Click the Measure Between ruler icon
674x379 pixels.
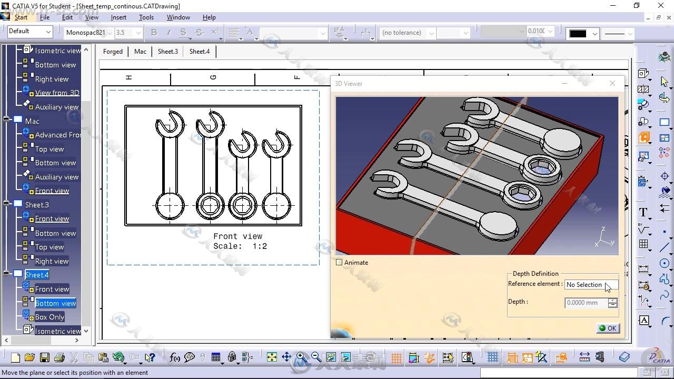[584, 357]
